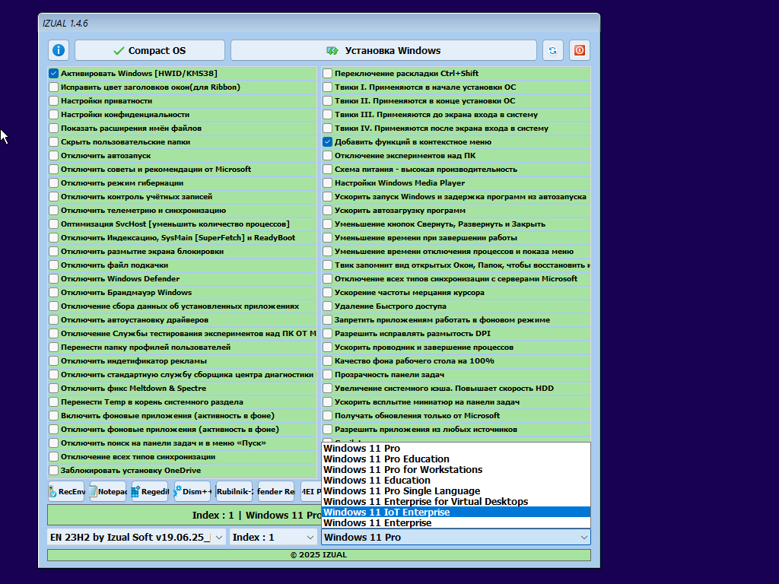Viewport: 779px width, 584px height.
Task: Check Разрешить исправлять размытость DPI
Action: pos(327,334)
